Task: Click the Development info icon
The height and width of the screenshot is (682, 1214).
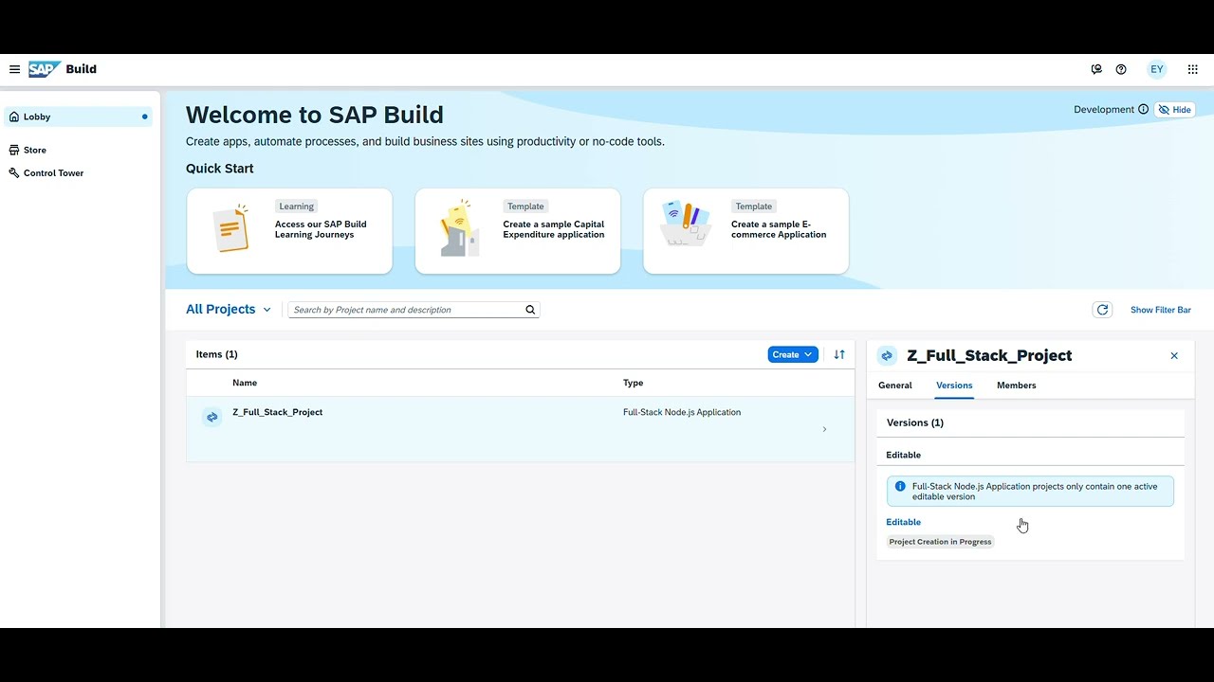Action: pyautogui.click(x=1143, y=110)
